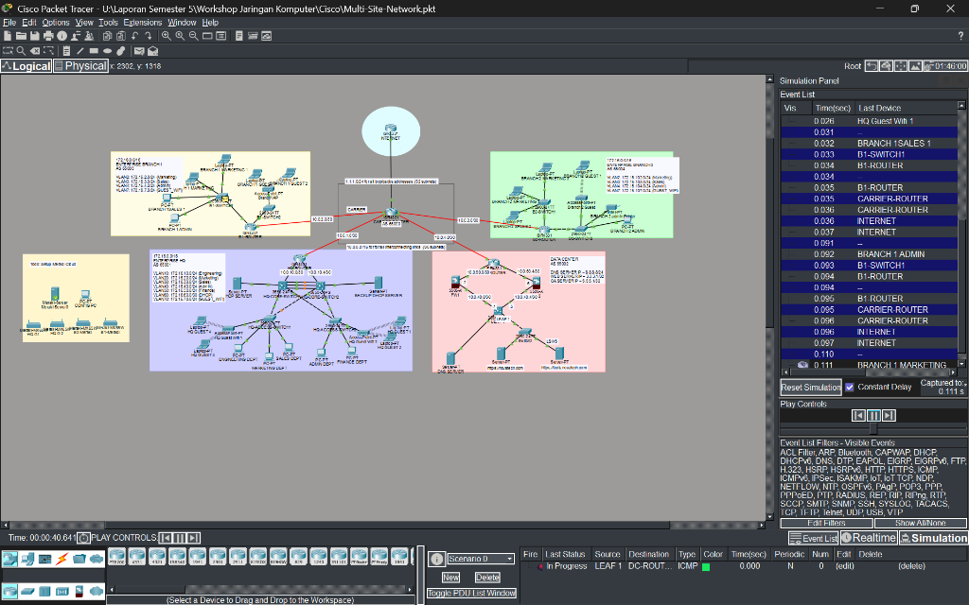Save the network with the floppy disk icon

[35, 36]
